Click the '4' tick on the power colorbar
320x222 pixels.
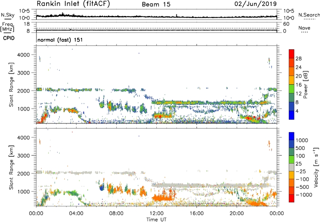297,111
